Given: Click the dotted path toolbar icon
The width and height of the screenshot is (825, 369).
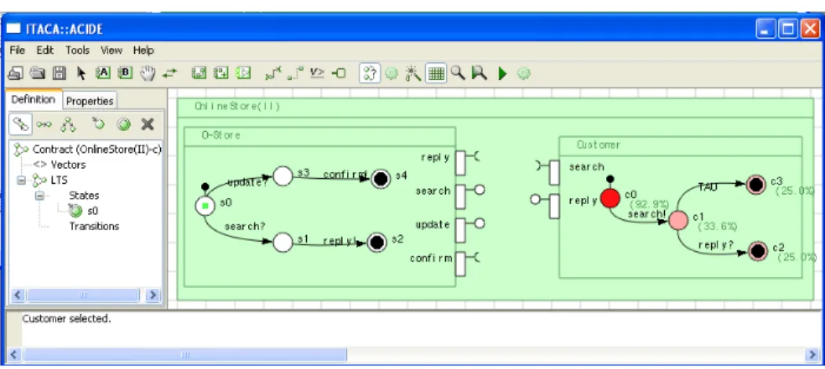Looking at the screenshot, I should (x=296, y=73).
